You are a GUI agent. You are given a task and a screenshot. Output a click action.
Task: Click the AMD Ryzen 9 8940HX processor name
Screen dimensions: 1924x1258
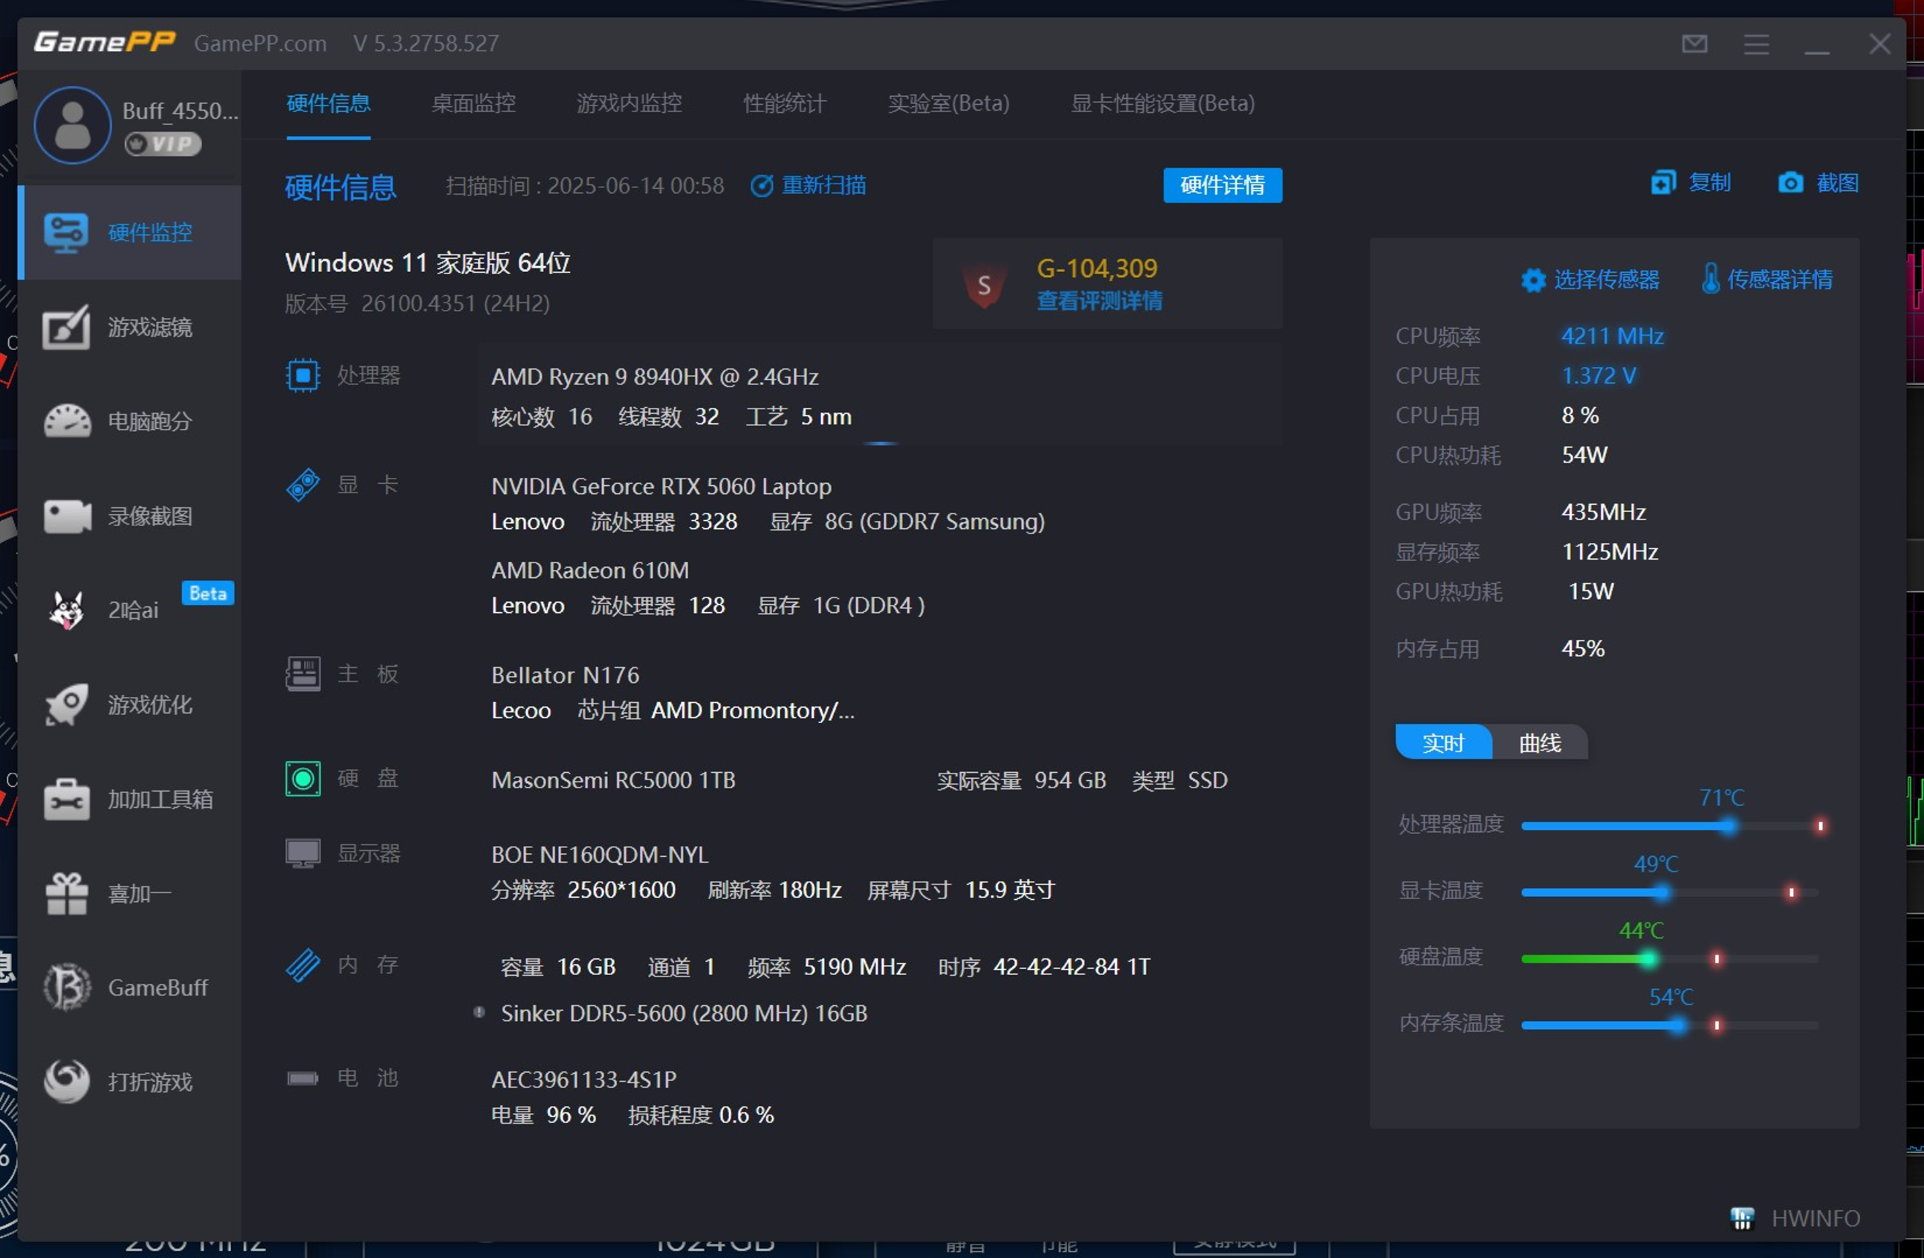[x=655, y=377]
